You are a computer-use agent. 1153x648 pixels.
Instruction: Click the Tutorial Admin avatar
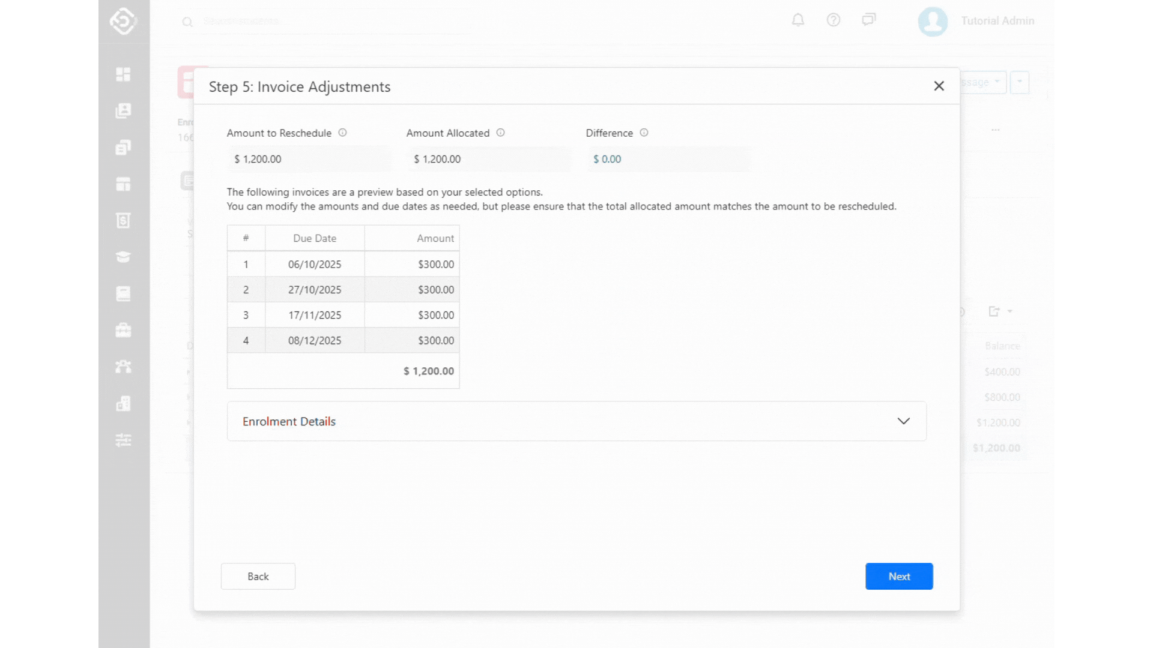[x=933, y=22]
